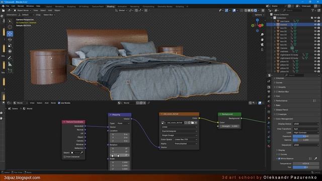Click the Z axis on navigation gizmo
The width and height of the screenshot is (322, 181).
pos(257,20)
